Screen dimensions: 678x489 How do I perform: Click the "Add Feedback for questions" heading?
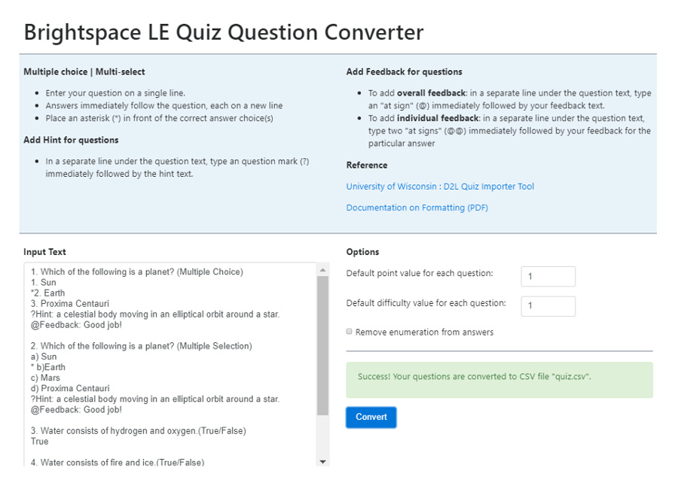click(x=404, y=71)
